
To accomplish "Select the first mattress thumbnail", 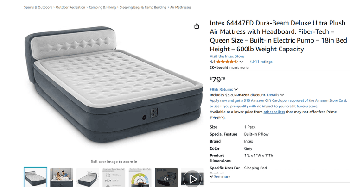I will (35, 177).
